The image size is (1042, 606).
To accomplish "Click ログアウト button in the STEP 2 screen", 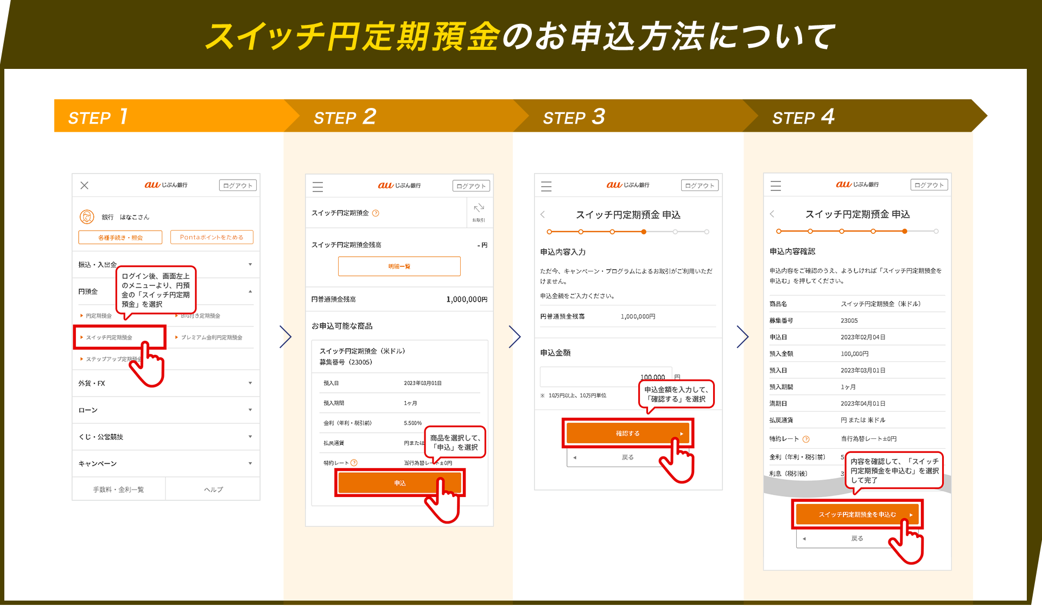I will [471, 186].
